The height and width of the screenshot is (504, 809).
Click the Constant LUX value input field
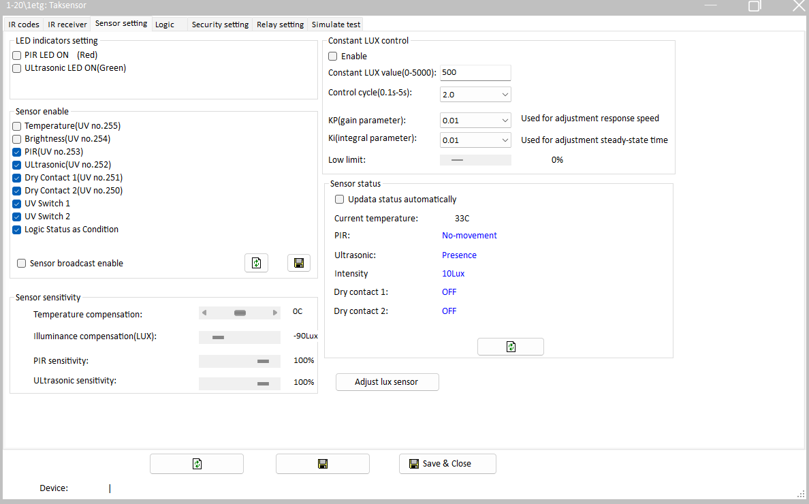475,73
